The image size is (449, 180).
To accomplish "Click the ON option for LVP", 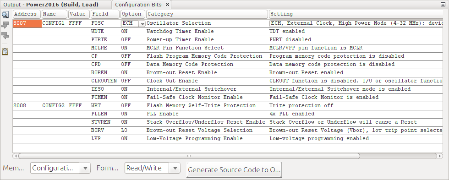I will pyautogui.click(x=124, y=139).
